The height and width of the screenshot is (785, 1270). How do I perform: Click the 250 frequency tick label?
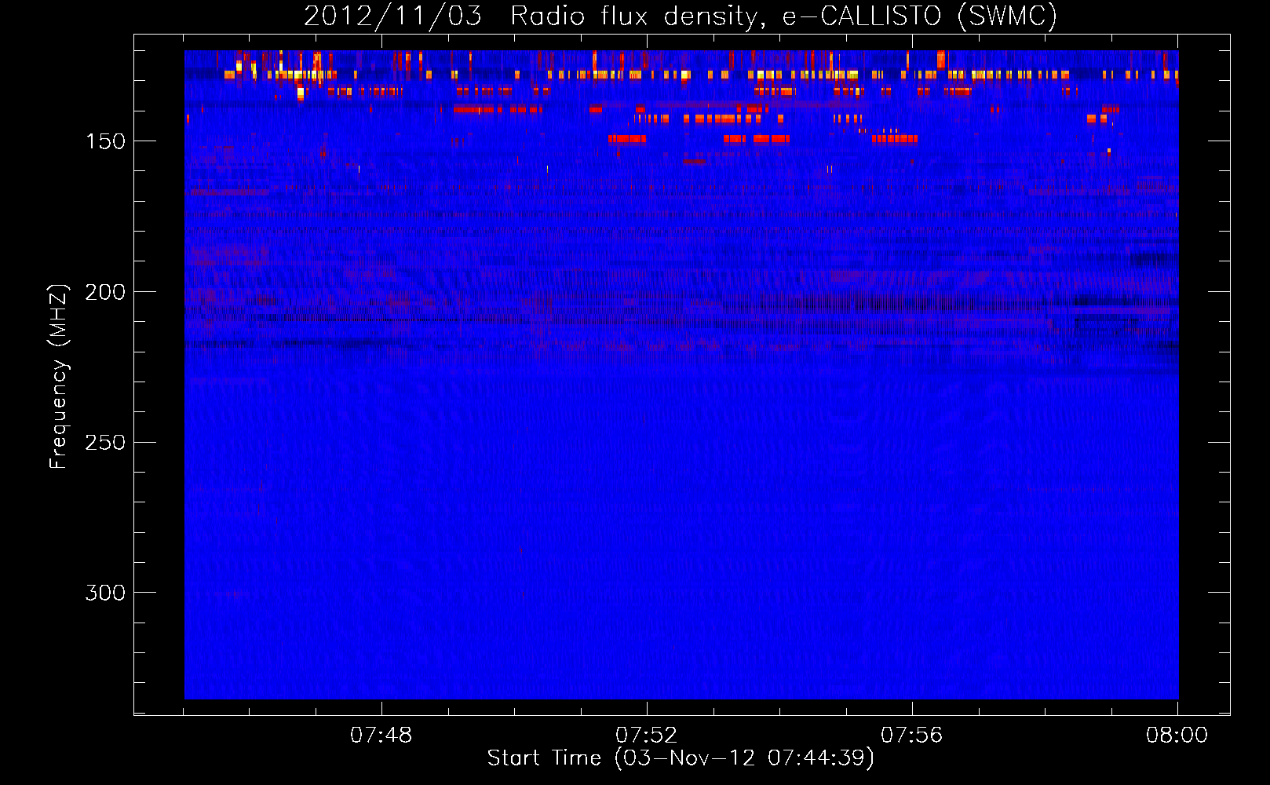point(105,443)
